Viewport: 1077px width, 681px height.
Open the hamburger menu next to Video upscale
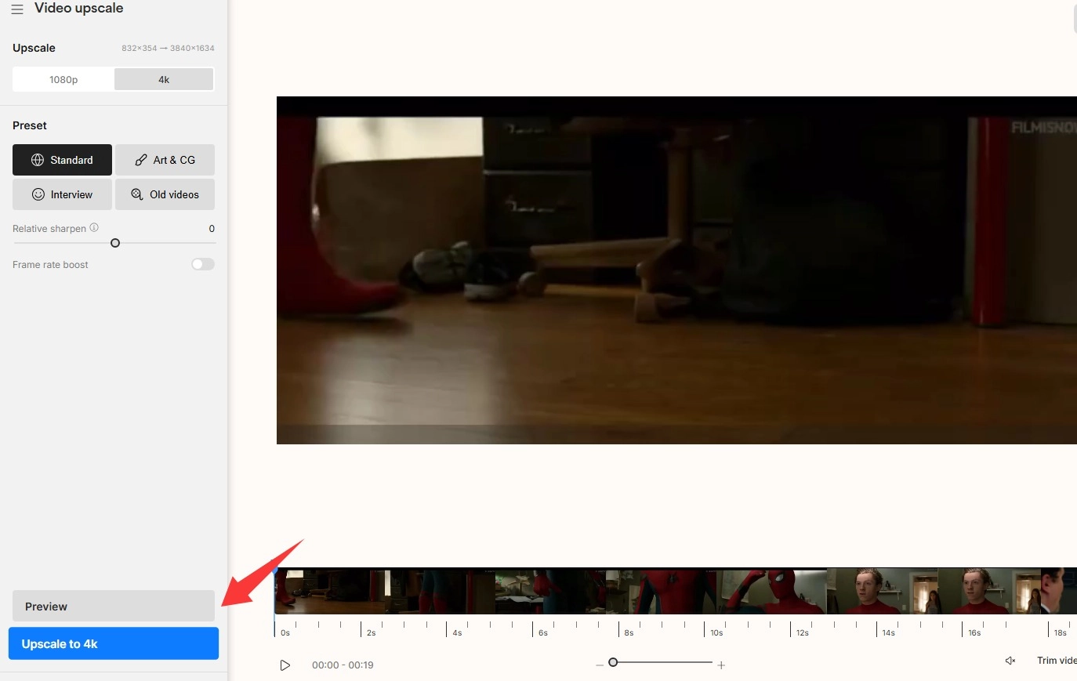click(17, 9)
